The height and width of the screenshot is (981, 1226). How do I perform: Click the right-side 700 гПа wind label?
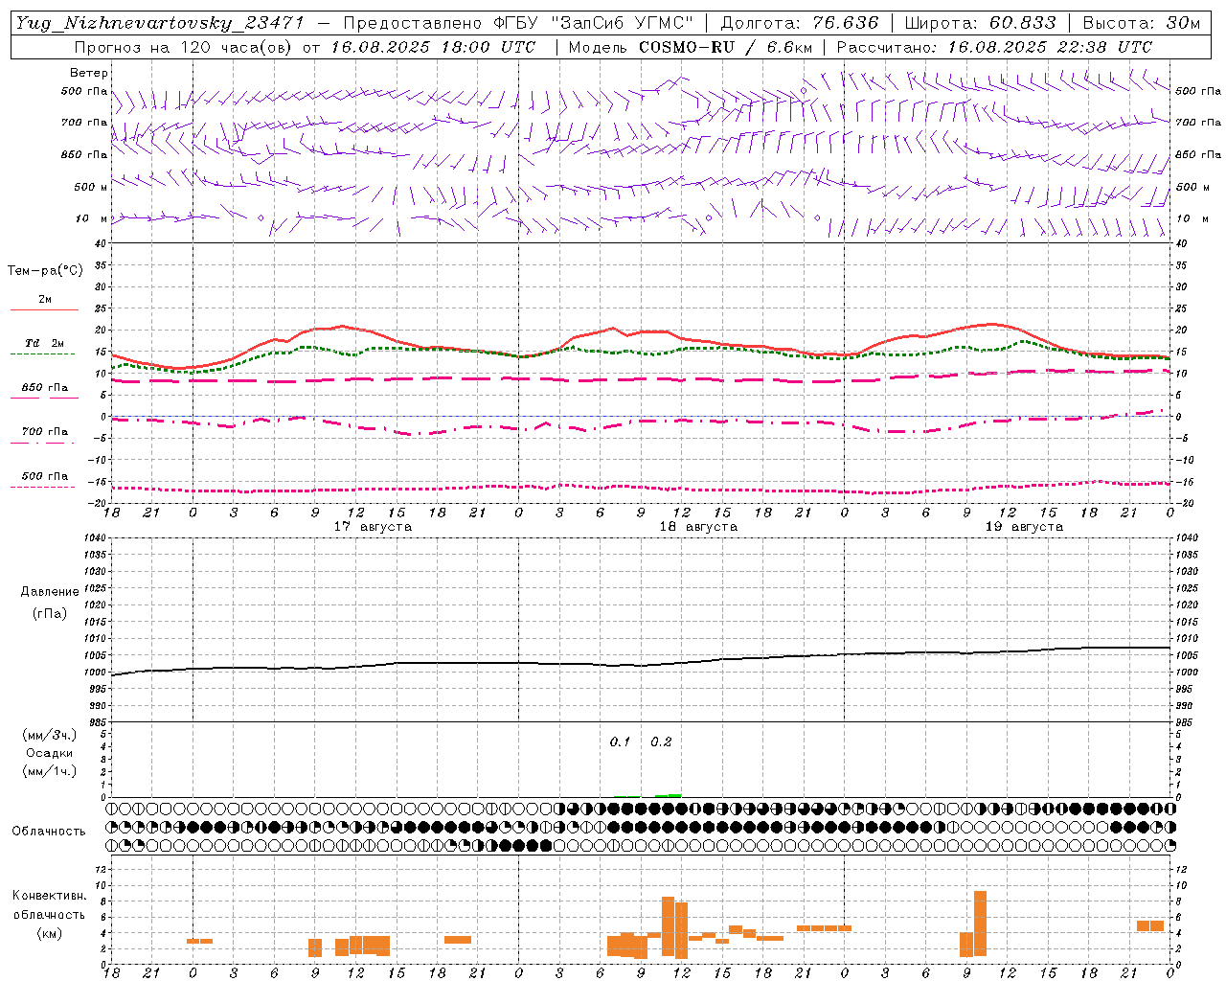tap(1198, 123)
